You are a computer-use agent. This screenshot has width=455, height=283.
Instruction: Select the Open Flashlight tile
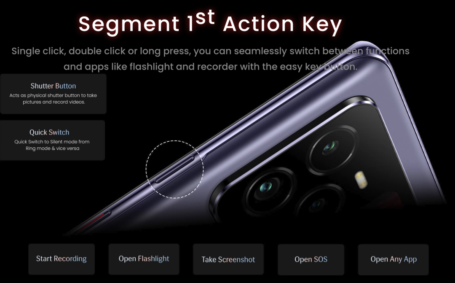(x=144, y=259)
